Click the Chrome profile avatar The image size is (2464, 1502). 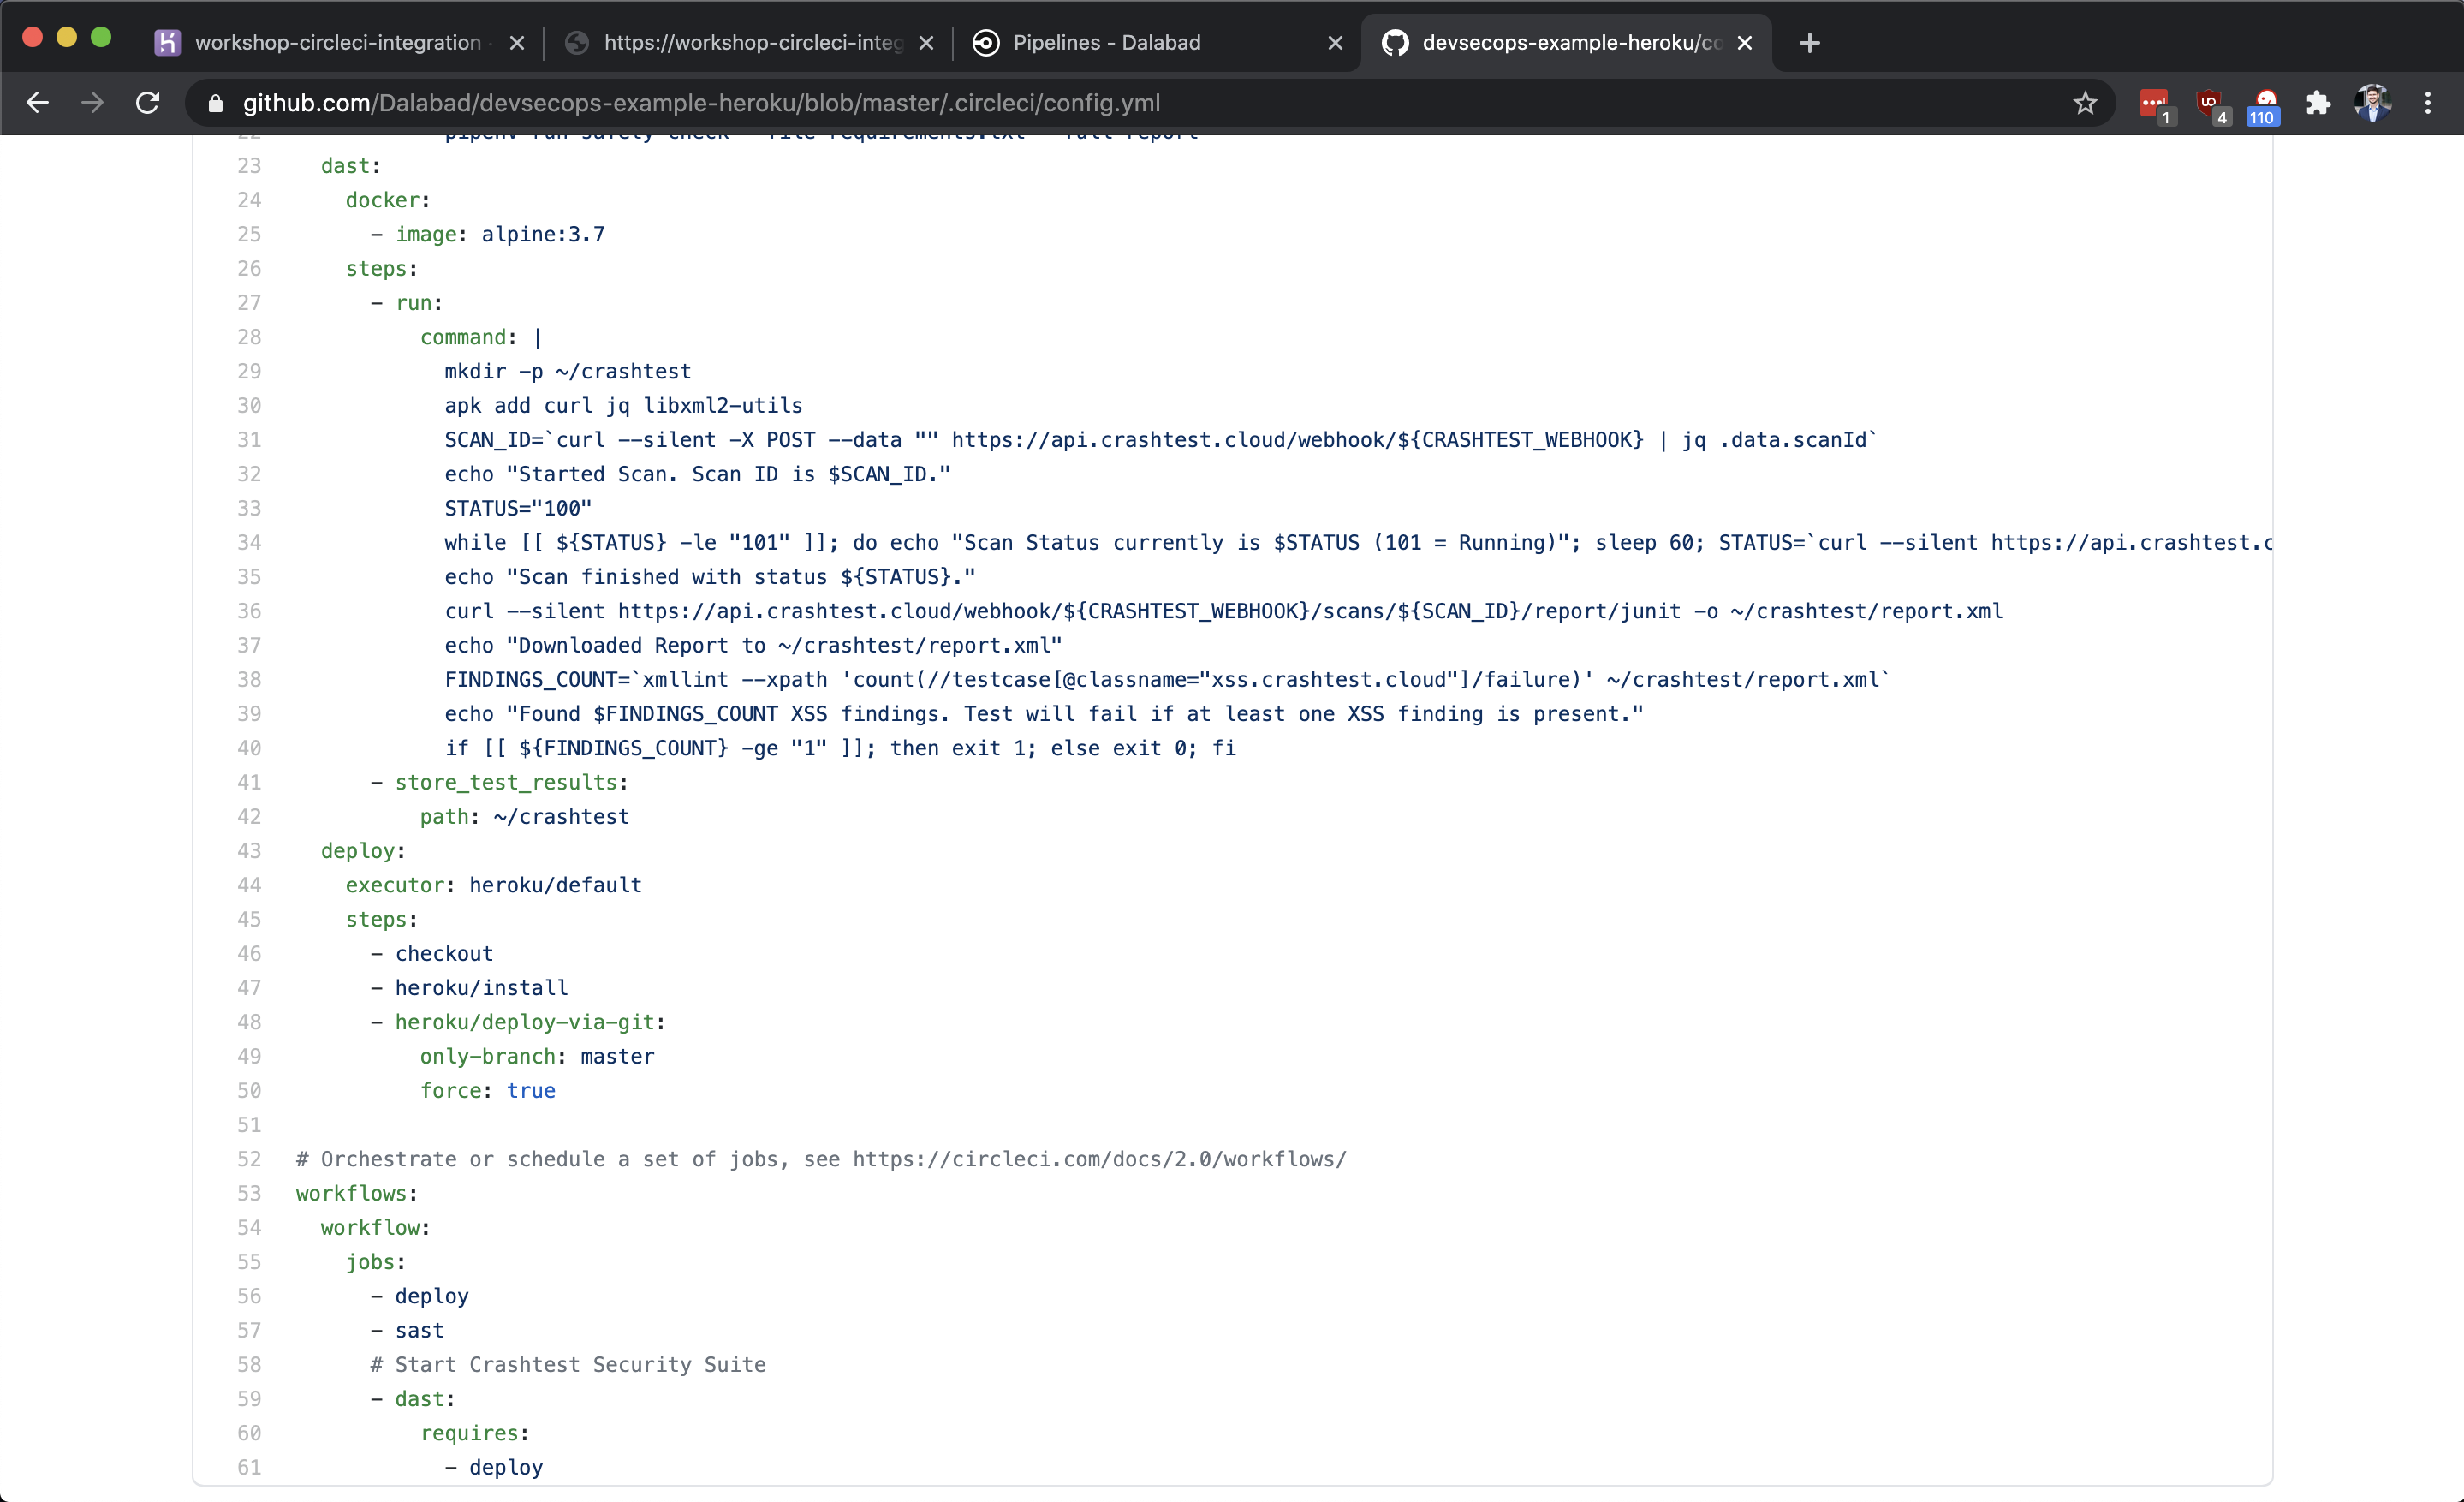coord(2372,103)
